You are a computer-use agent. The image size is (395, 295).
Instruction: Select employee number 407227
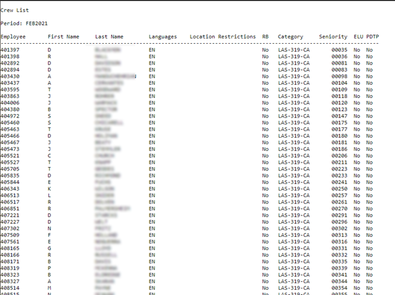pyautogui.click(x=10, y=222)
